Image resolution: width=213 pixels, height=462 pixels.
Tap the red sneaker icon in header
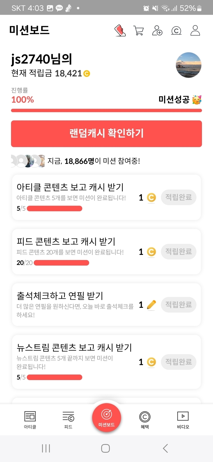[120, 31]
